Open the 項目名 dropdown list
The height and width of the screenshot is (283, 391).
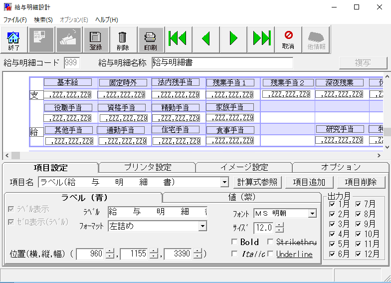(x=224, y=182)
